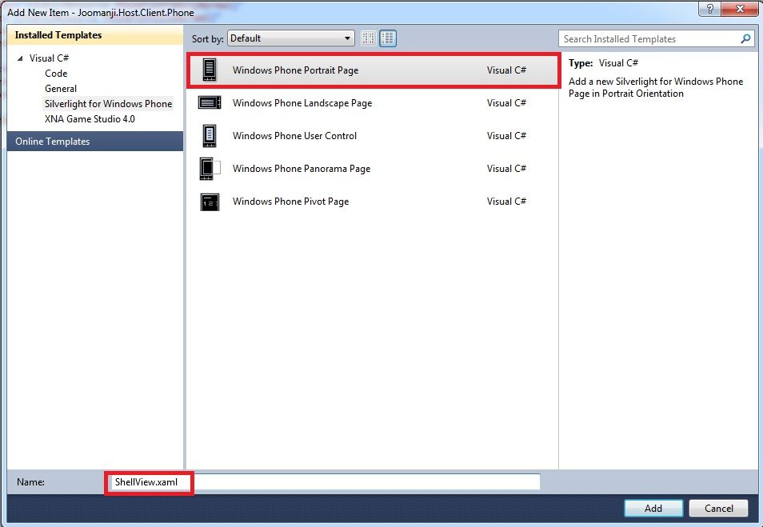Click the Windows Phone Landscape Page label
The height and width of the screenshot is (527, 763).
pos(302,103)
